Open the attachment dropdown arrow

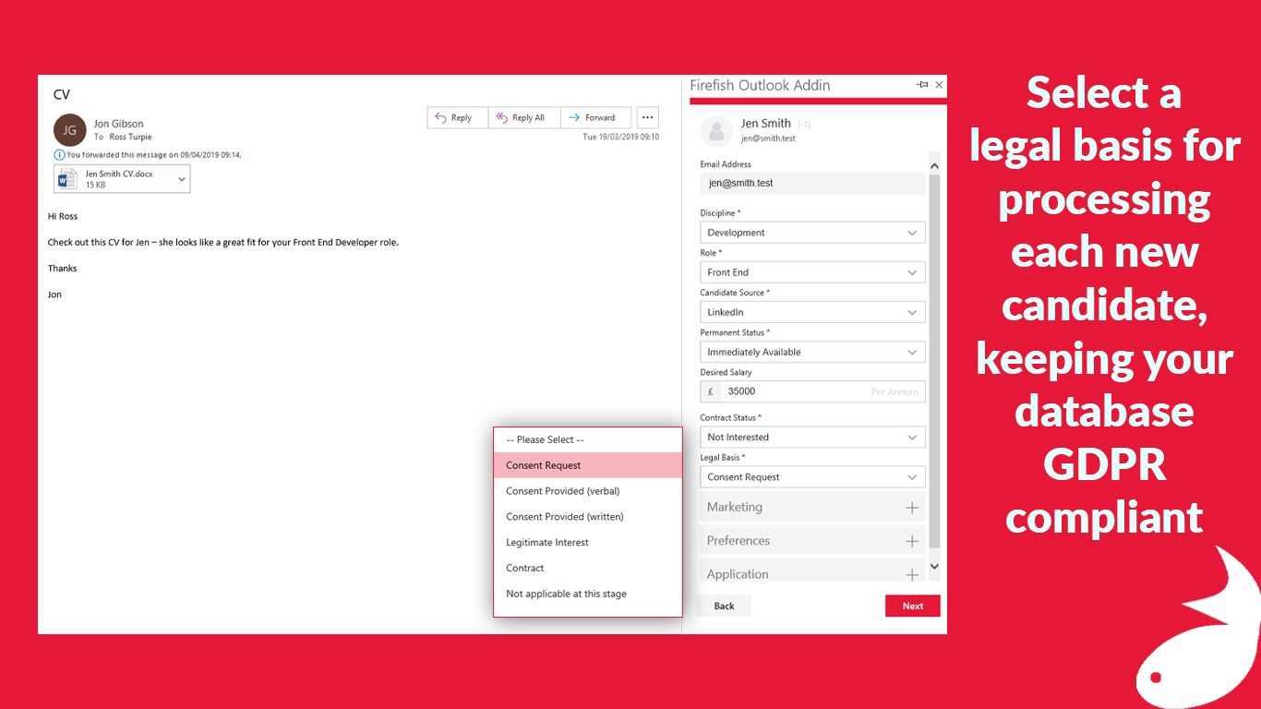tap(181, 179)
